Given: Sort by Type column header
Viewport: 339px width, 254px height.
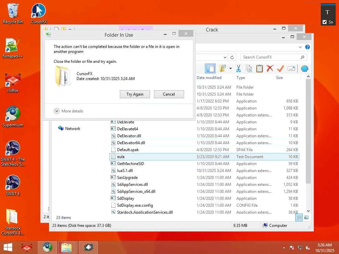Looking at the screenshot, I should point(241,77).
